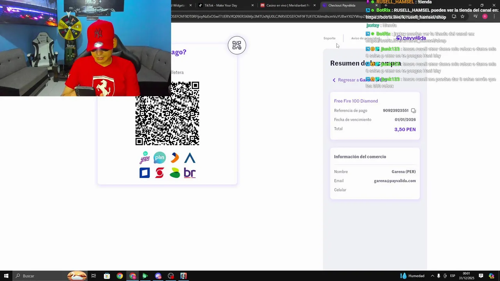
Task: Open the taskbar clock and date
Action: 466,276
